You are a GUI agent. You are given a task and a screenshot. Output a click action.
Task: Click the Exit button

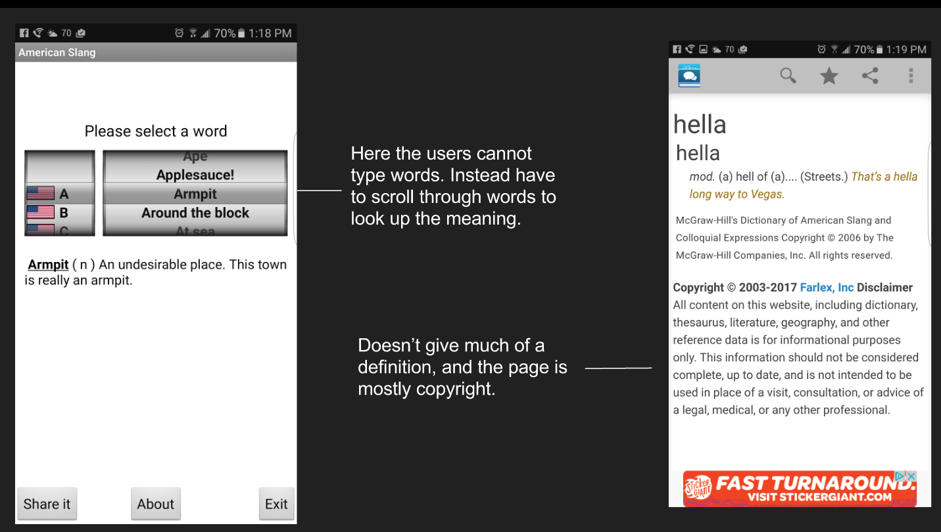276,504
